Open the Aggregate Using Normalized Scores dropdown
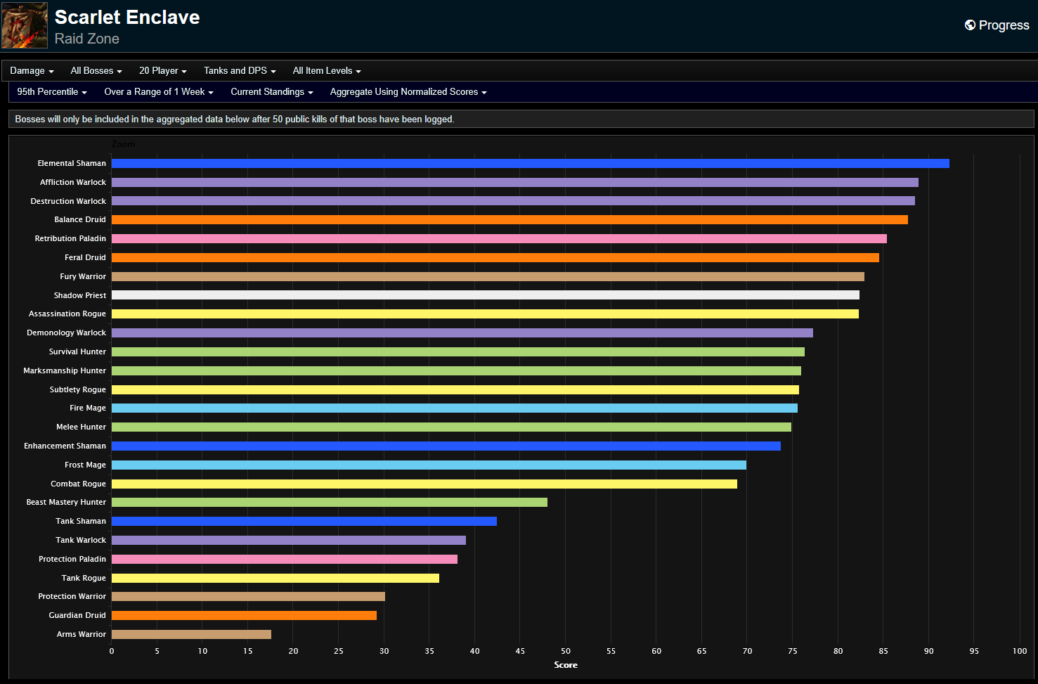1038x684 pixels. (407, 91)
